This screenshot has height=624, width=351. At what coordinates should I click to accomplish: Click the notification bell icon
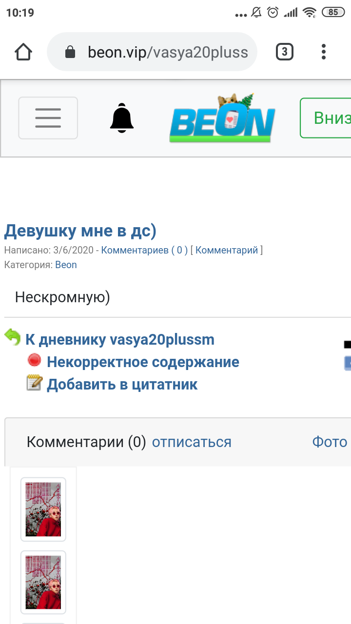pos(121,118)
